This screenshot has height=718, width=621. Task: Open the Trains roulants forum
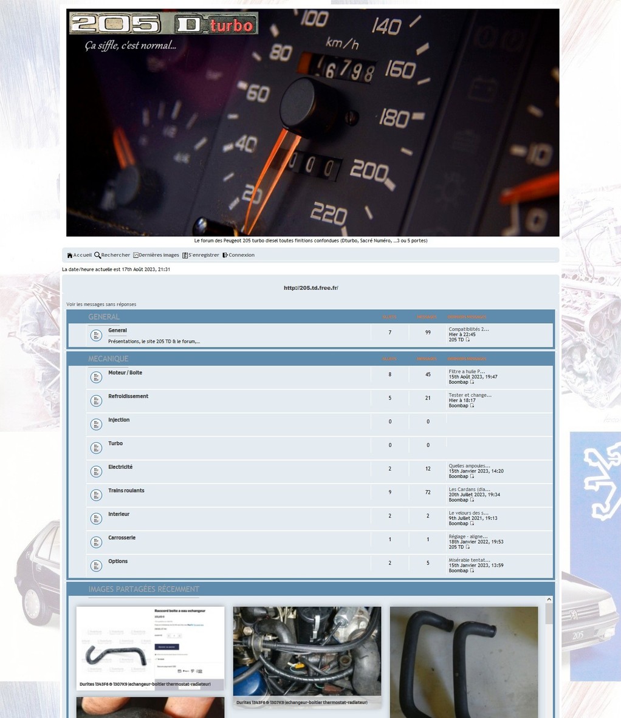point(126,490)
